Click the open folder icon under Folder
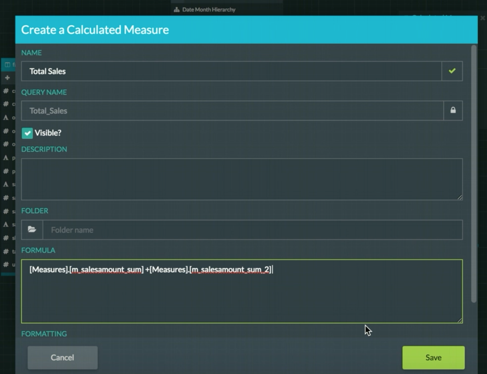The image size is (487, 374). [x=32, y=229]
